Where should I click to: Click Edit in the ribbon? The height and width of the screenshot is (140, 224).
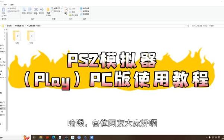pyautogui.click(x=72, y=12)
